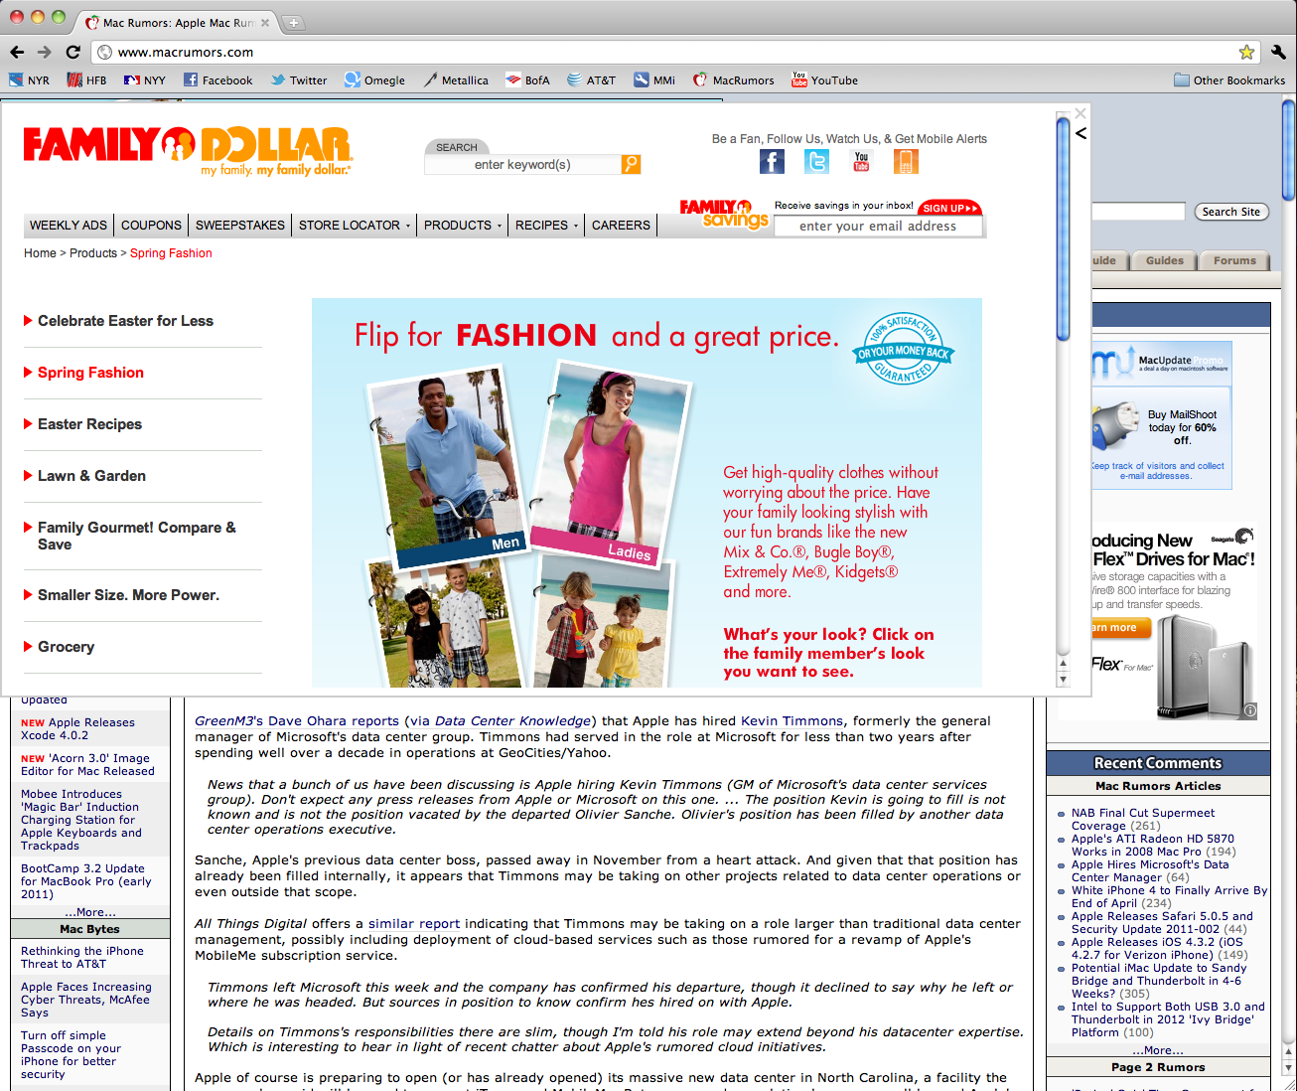The height and width of the screenshot is (1091, 1297).
Task: Open the WEEKLY ADS menu item
Action: click(69, 226)
